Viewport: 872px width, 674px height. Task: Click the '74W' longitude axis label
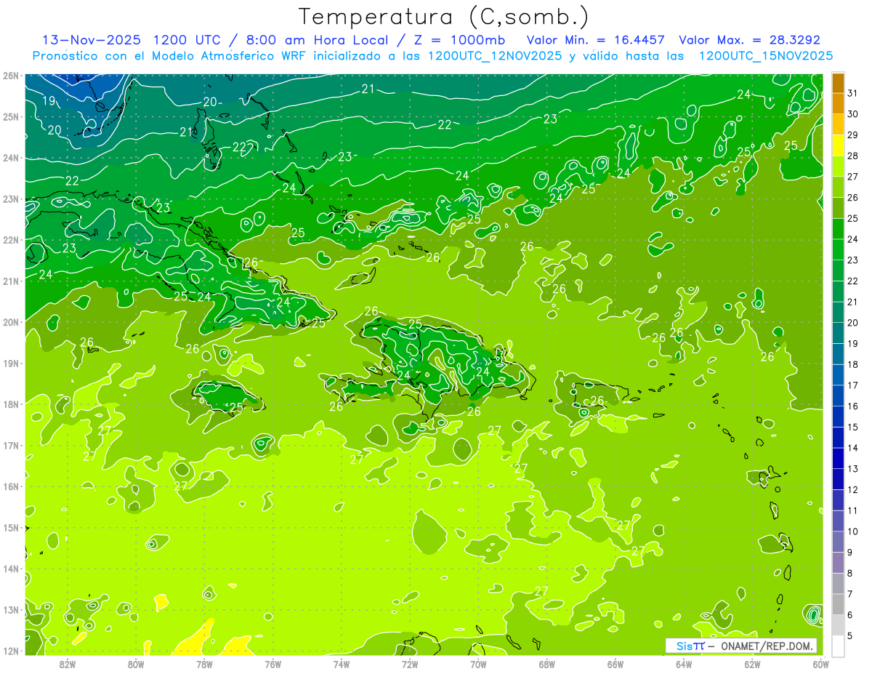click(x=342, y=664)
